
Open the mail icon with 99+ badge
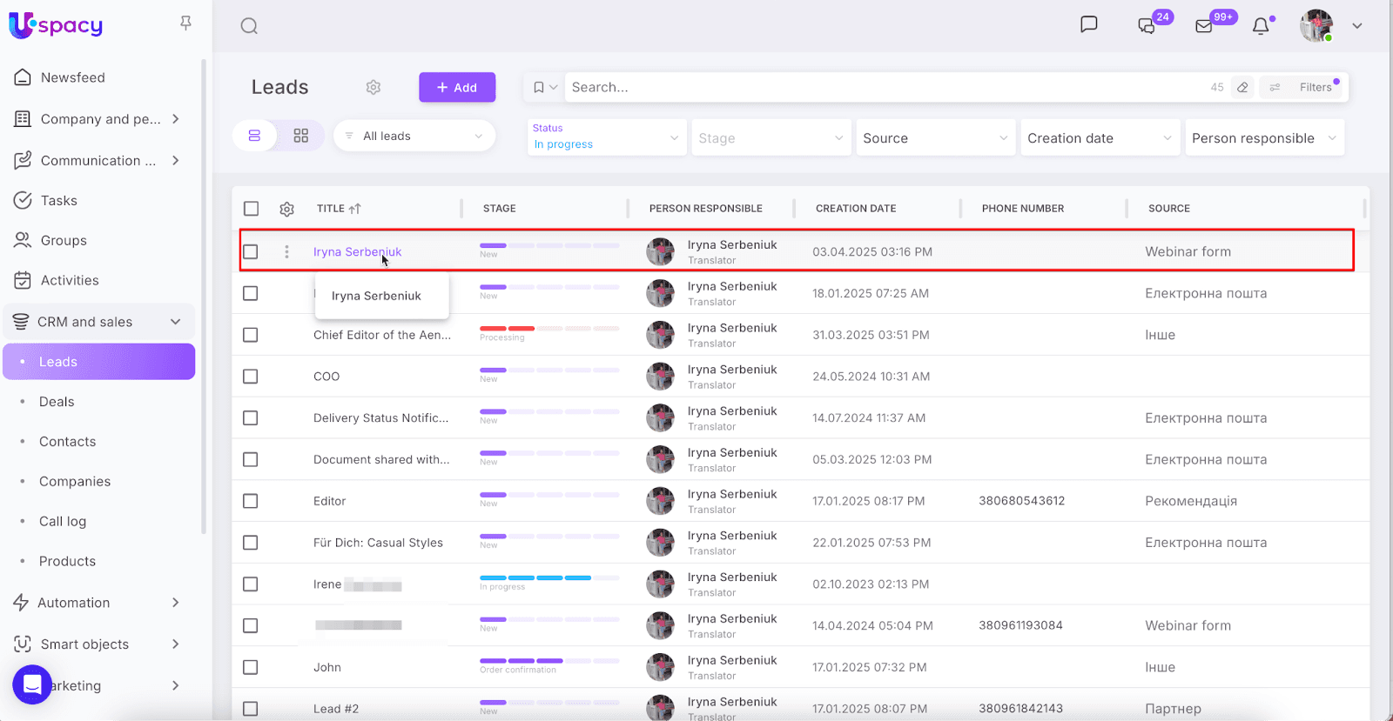click(x=1204, y=26)
